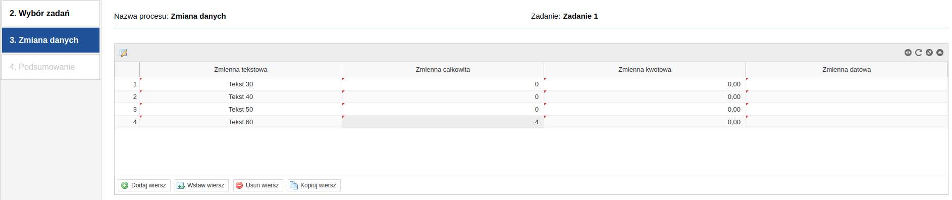The width and height of the screenshot is (952, 200).
Task: Click the Zmienna datowa column header
Action: pyautogui.click(x=847, y=70)
